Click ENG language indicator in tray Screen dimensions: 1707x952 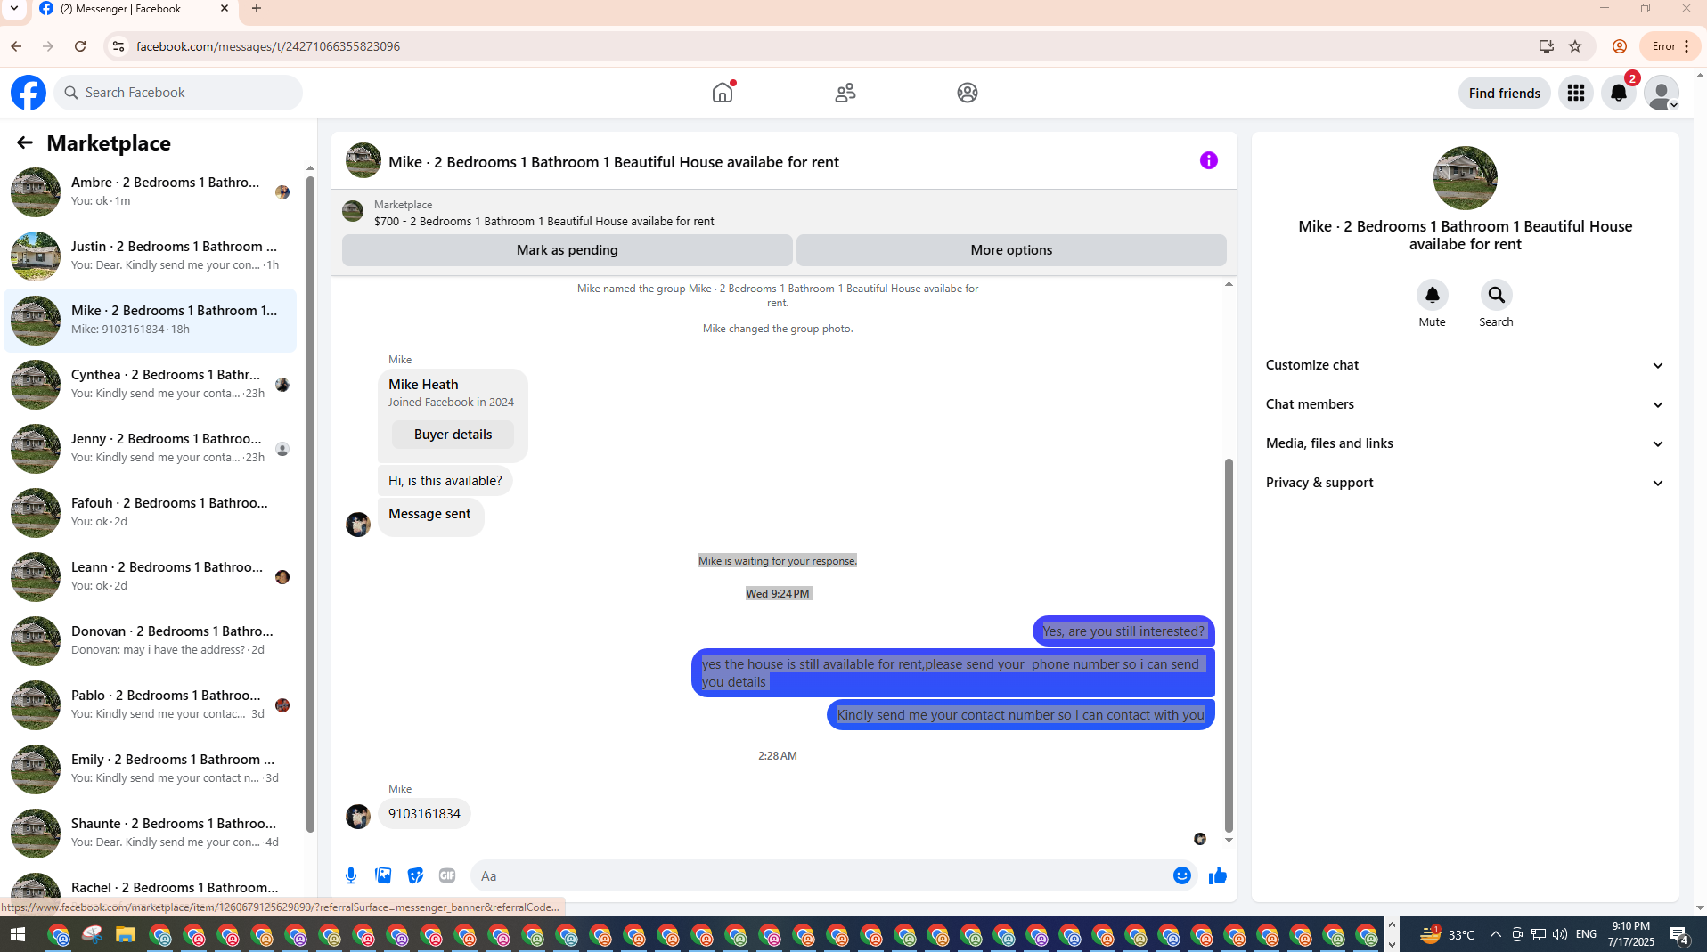1586,934
